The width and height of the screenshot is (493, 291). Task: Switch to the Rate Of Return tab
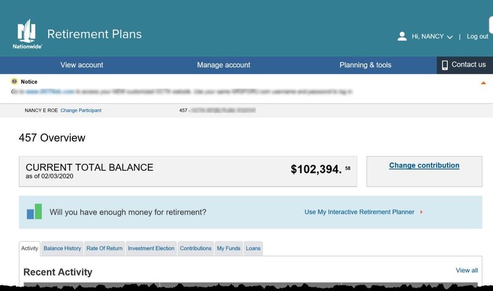(x=104, y=248)
